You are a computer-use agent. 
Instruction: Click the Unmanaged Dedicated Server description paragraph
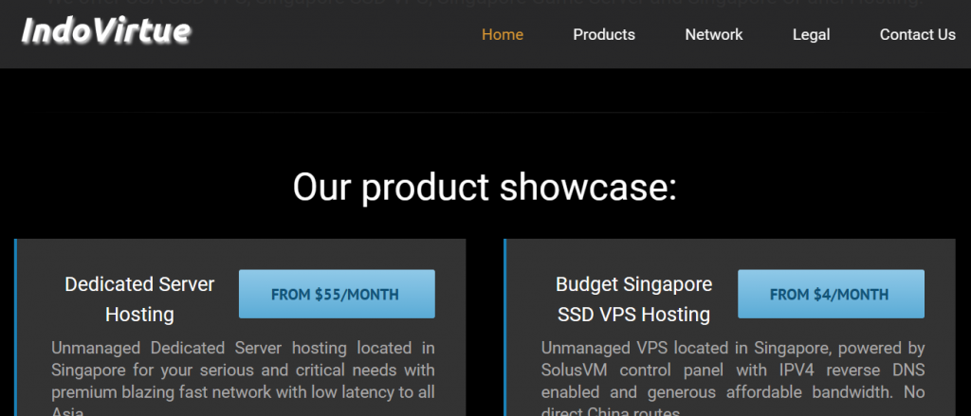coord(243,370)
